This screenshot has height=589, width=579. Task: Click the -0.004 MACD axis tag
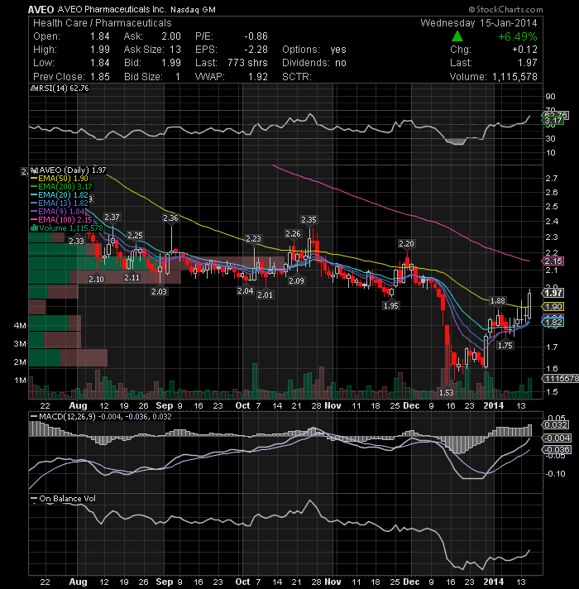pos(556,438)
